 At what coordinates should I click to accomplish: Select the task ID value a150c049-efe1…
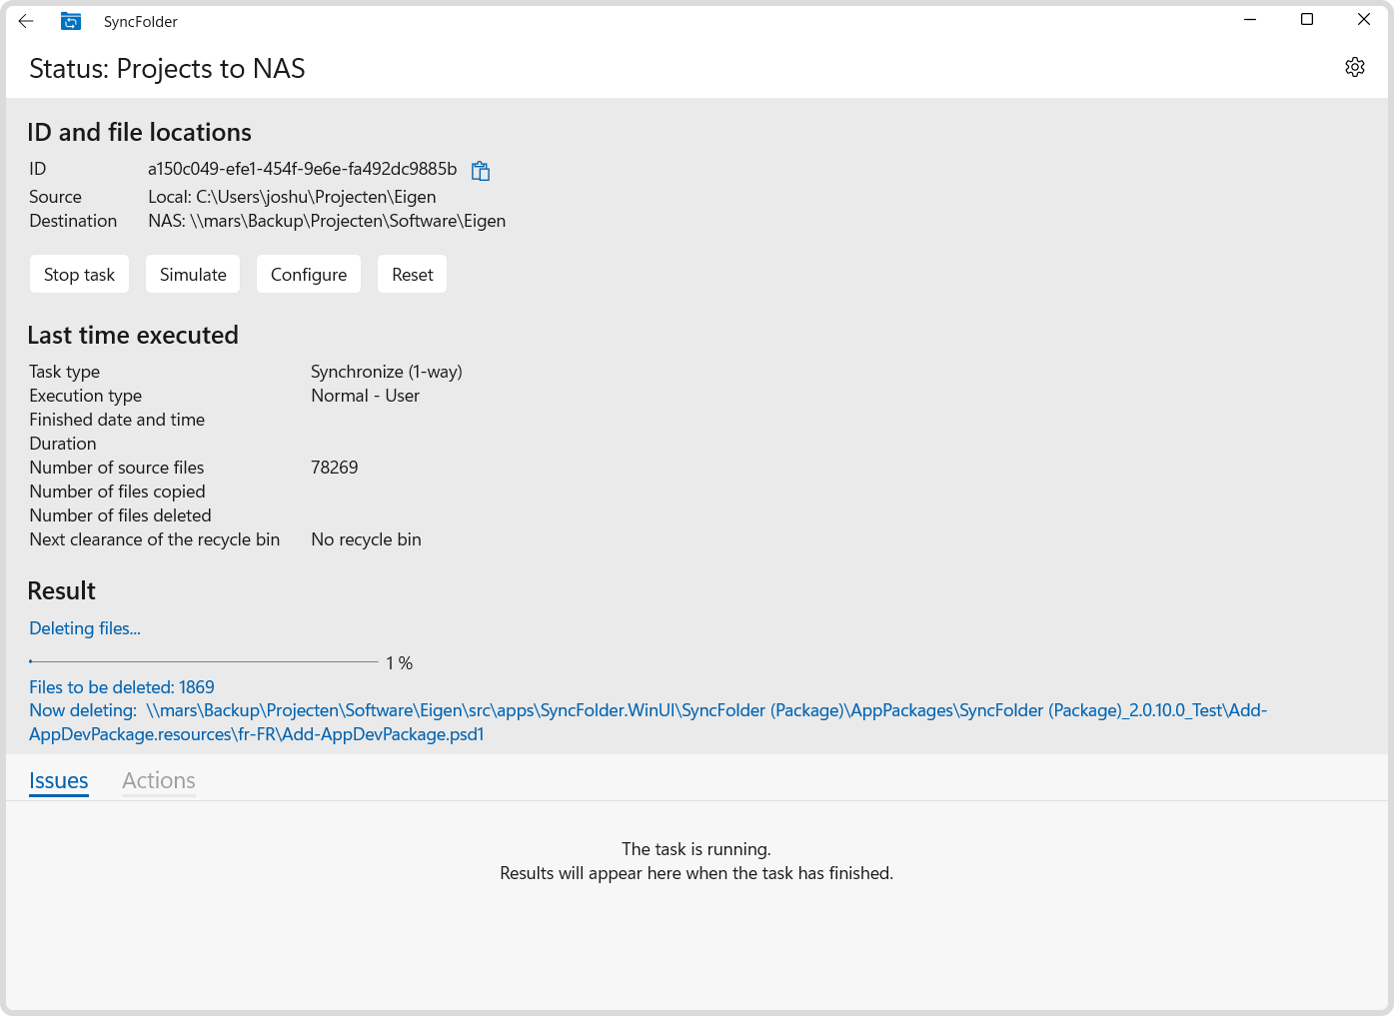[x=303, y=169]
